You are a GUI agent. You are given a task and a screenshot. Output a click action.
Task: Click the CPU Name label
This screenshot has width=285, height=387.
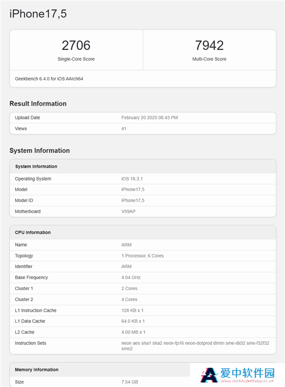[x=21, y=245]
